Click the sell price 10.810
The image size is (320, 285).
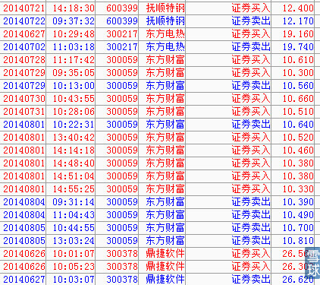[x=298, y=241]
